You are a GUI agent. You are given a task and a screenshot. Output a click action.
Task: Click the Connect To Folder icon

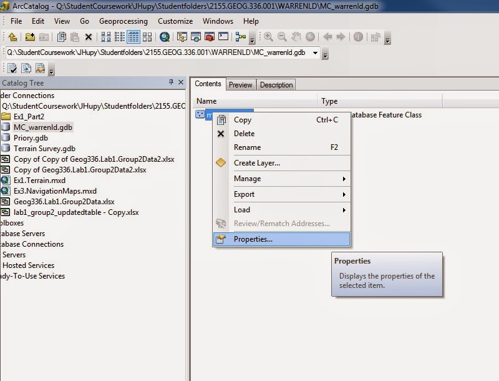[30, 37]
